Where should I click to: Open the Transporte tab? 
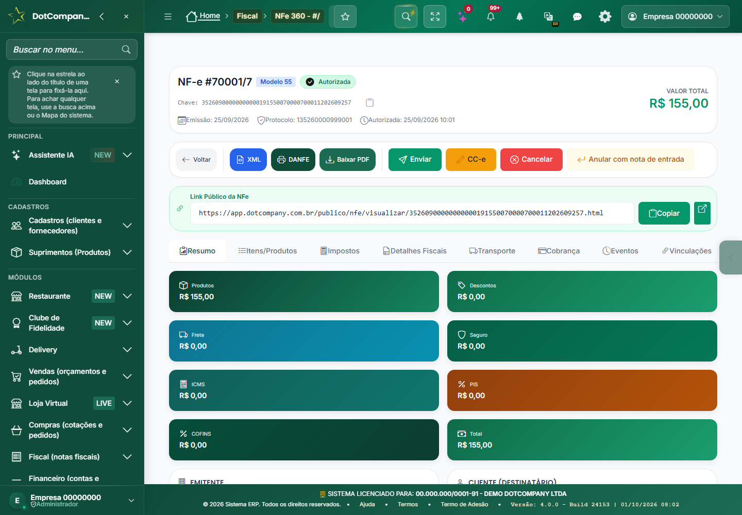(x=492, y=251)
